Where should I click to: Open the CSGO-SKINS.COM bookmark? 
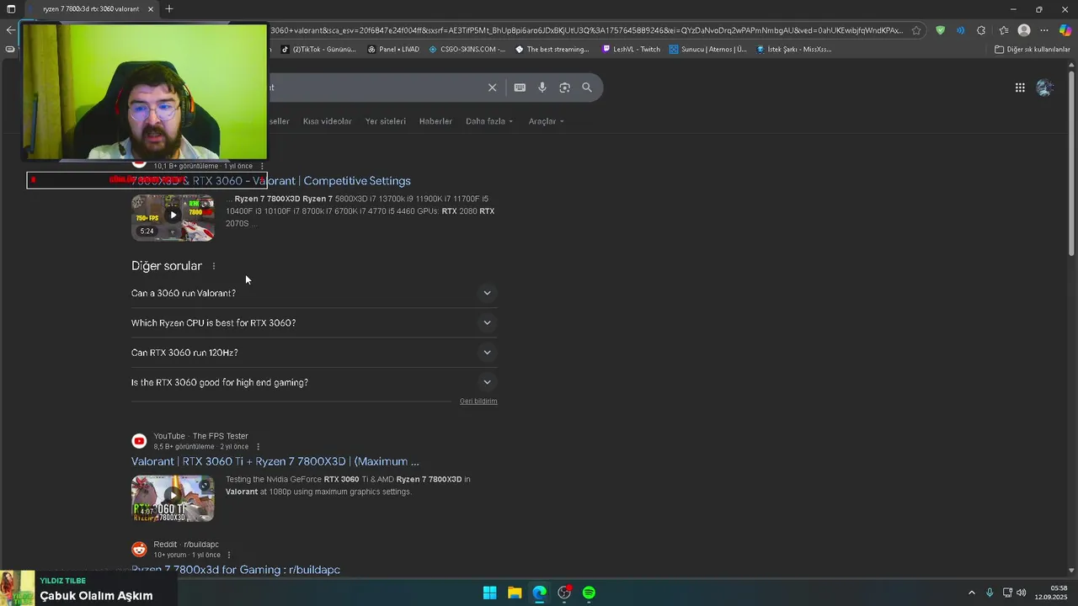pos(467,50)
